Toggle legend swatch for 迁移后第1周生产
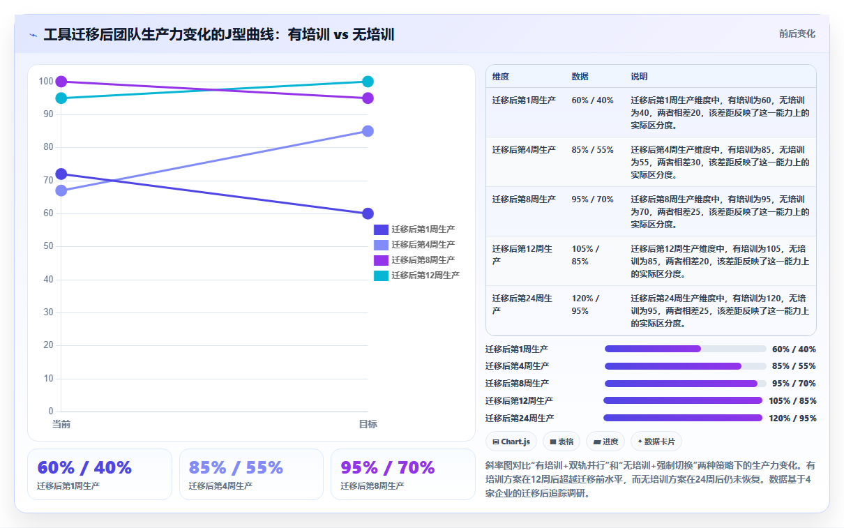Screen dimensions: 844x528 pos(381,229)
